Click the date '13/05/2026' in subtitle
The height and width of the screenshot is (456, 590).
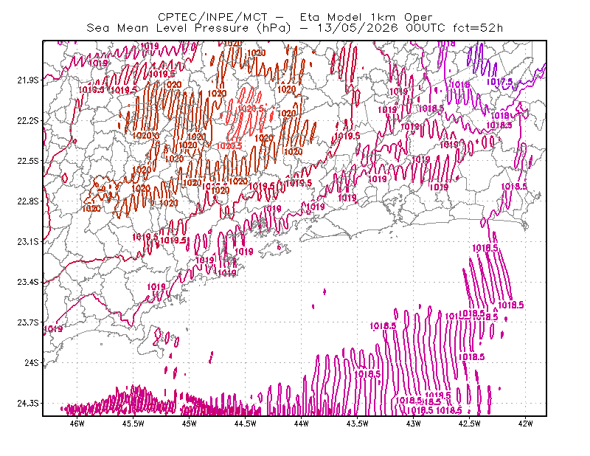click(358, 28)
